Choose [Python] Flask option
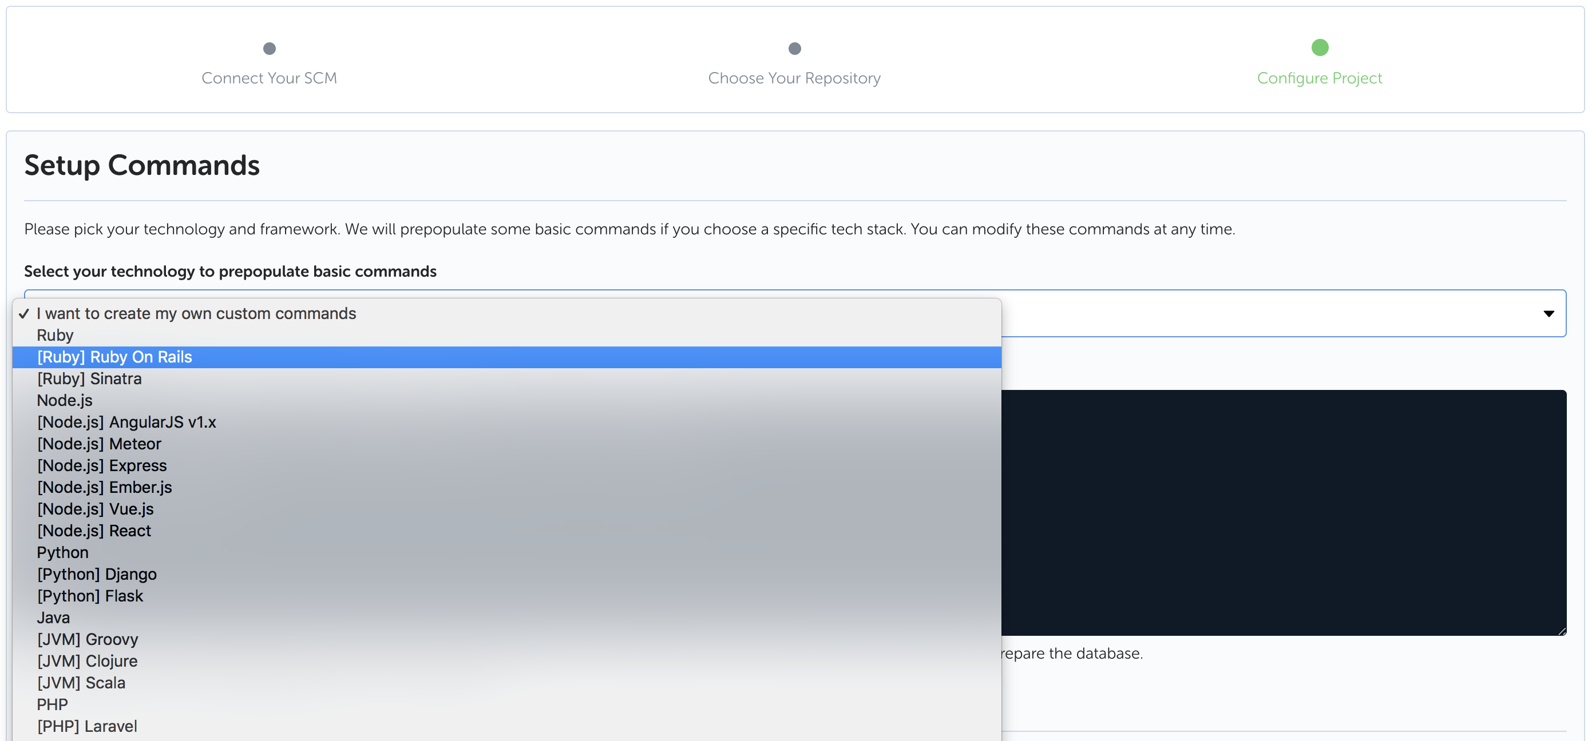 (507, 596)
